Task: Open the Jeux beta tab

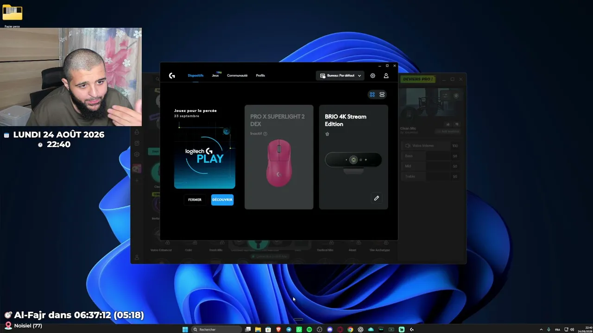Action: click(215, 75)
